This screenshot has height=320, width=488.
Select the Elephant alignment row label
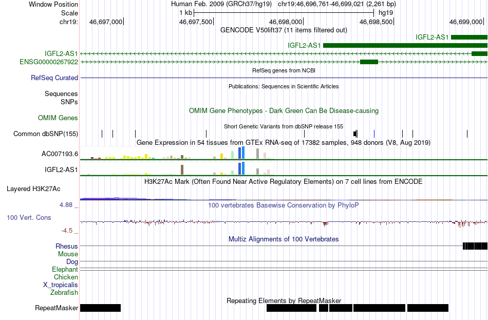tap(65, 270)
